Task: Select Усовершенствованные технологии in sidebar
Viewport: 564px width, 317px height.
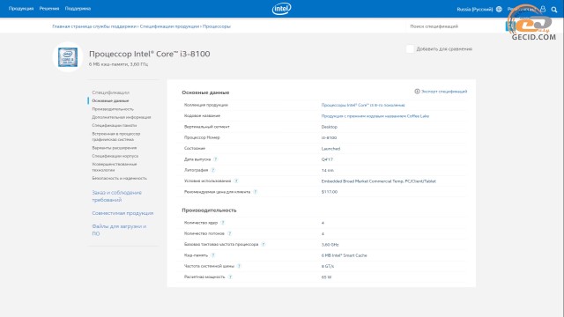Action: click(114, 167)
